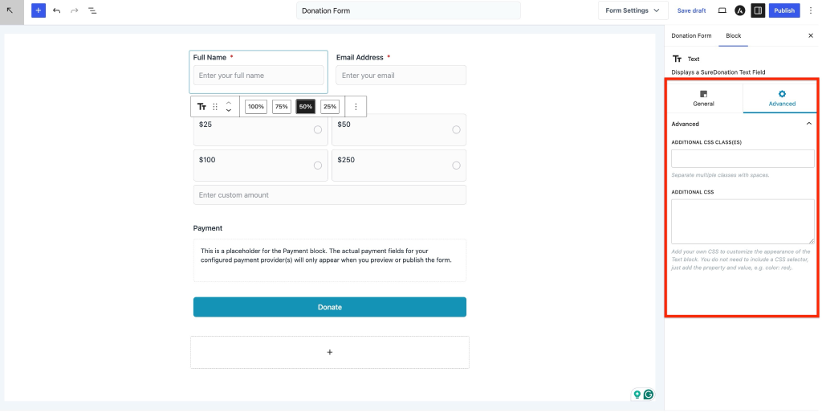Image resolution: width=822 pixels, height=413 pixels.
Task: Redo the last undone change
Action: coord(75,10)
